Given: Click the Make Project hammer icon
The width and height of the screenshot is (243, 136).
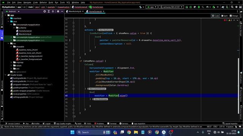Looking at the screenshot, I should tap(140, 7).
